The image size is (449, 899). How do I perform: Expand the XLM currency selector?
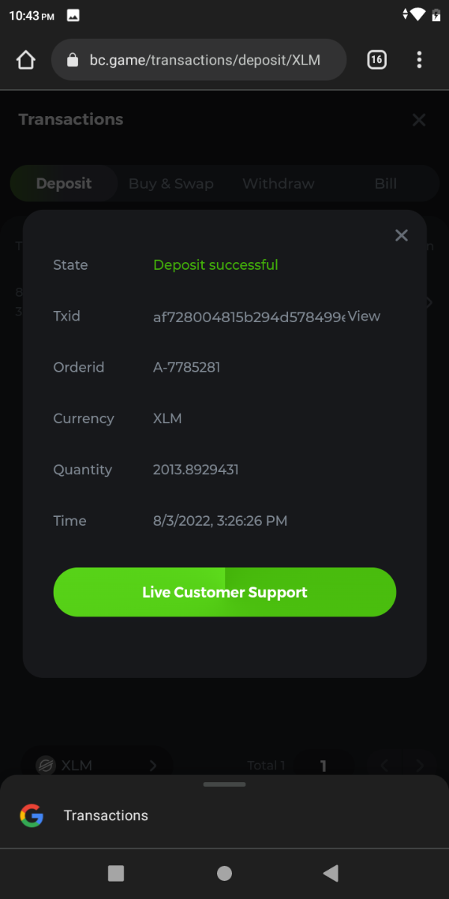(x=97, y=766)
